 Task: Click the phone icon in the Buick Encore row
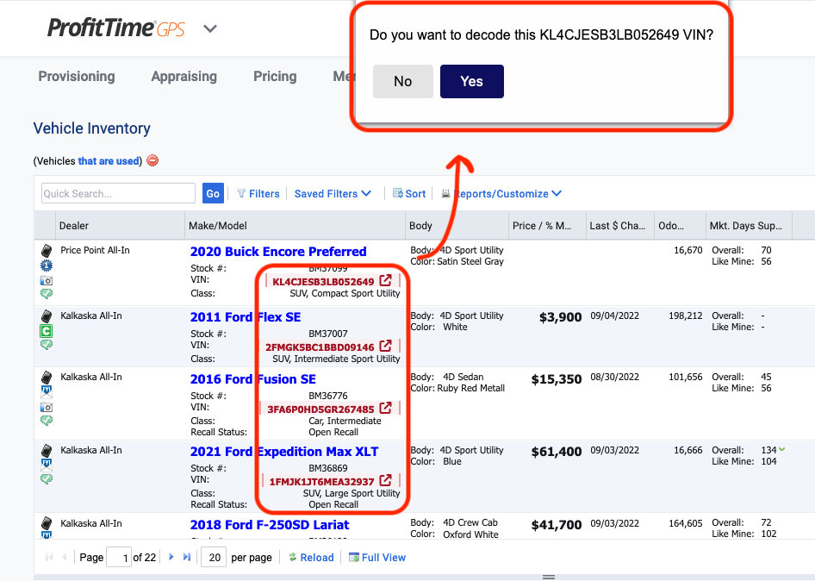(x=47, y=251)
